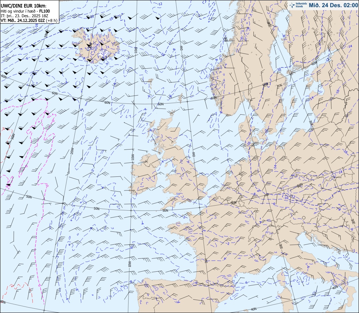The height and width of the screenshot is (313, 359).
Task: Click the 'VT: Mið.. 24.12.2025 02Z (+8 h)' line
Action: (29, 20)
